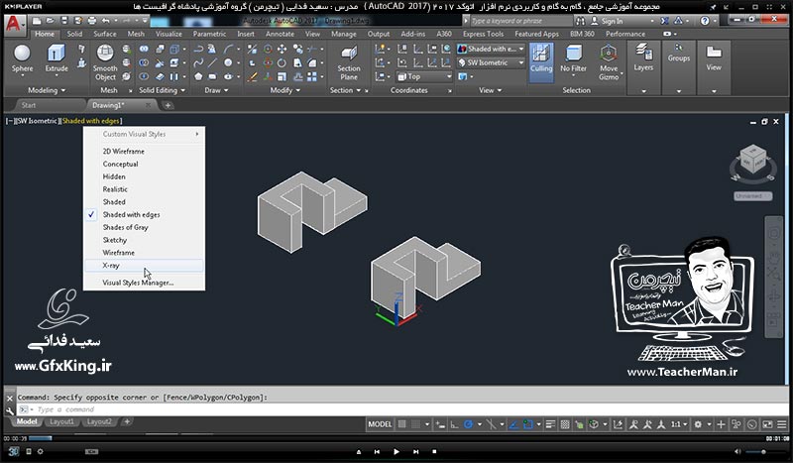
Task: Click the Smooth Object mesh tool
Action: (105, 62)
